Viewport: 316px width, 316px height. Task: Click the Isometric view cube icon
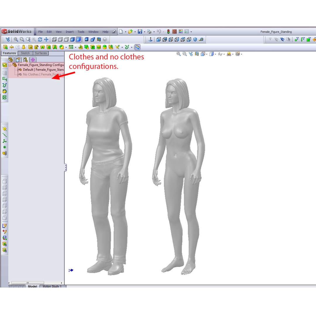pos(195,39)
